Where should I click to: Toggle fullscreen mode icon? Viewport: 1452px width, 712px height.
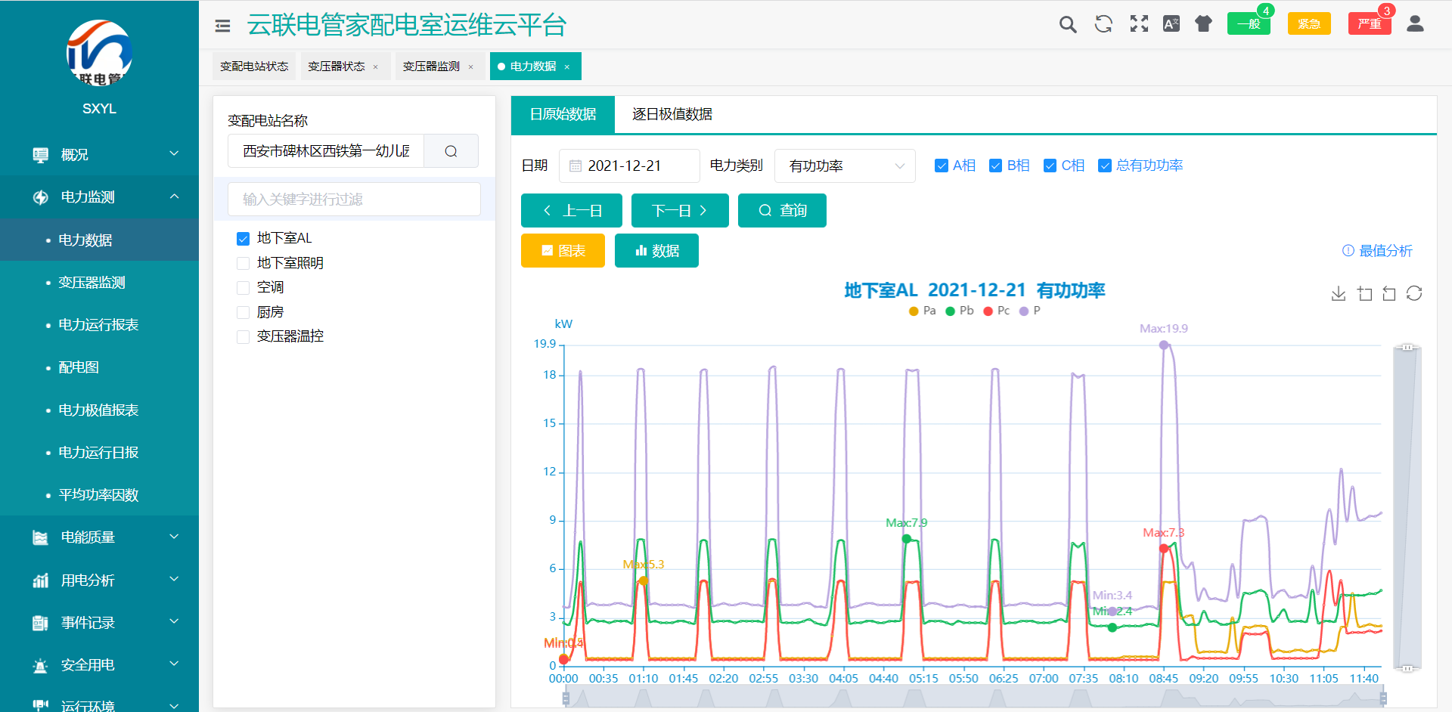1138,23
